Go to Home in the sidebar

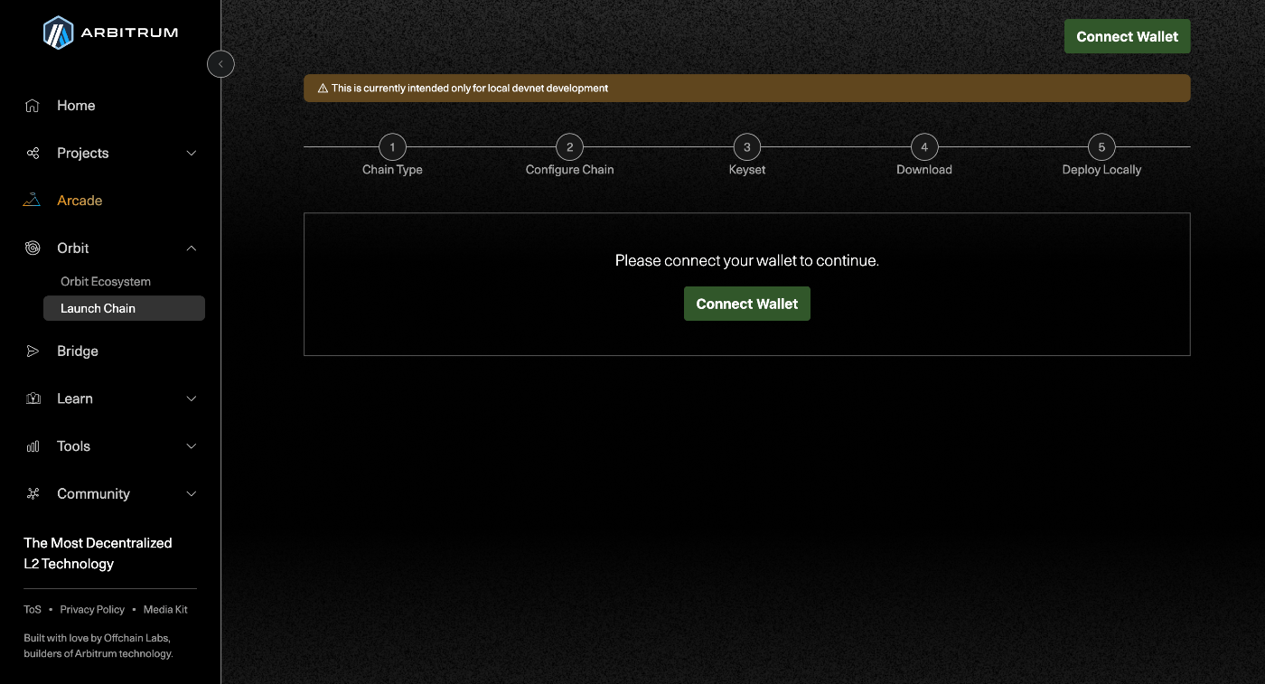(76, 106)
